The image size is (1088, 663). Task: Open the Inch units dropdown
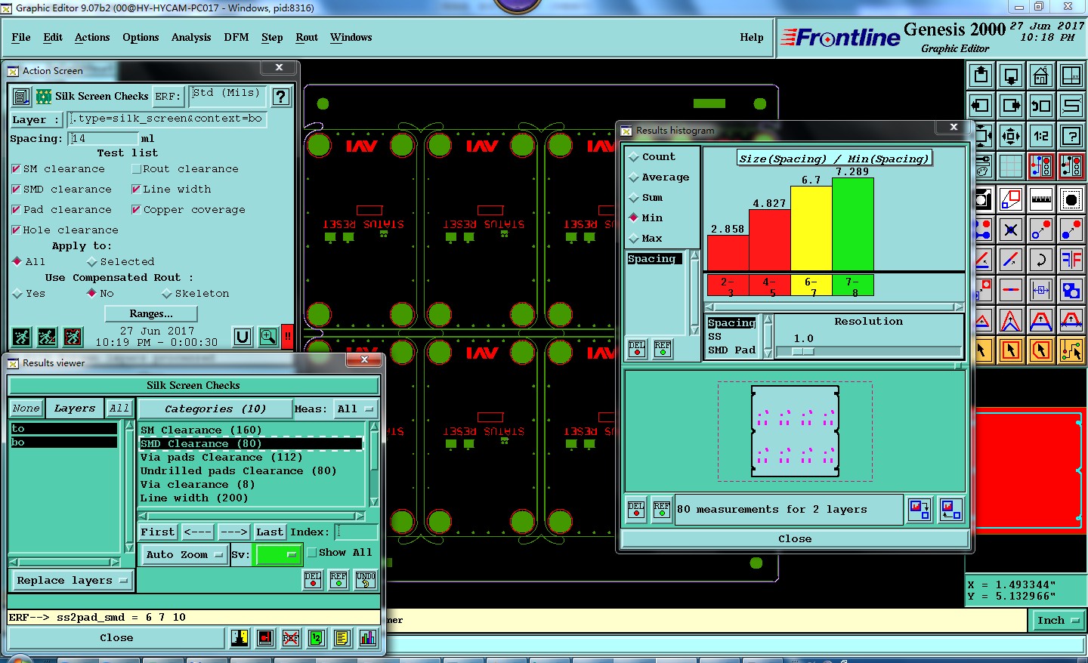[1059, 620]
